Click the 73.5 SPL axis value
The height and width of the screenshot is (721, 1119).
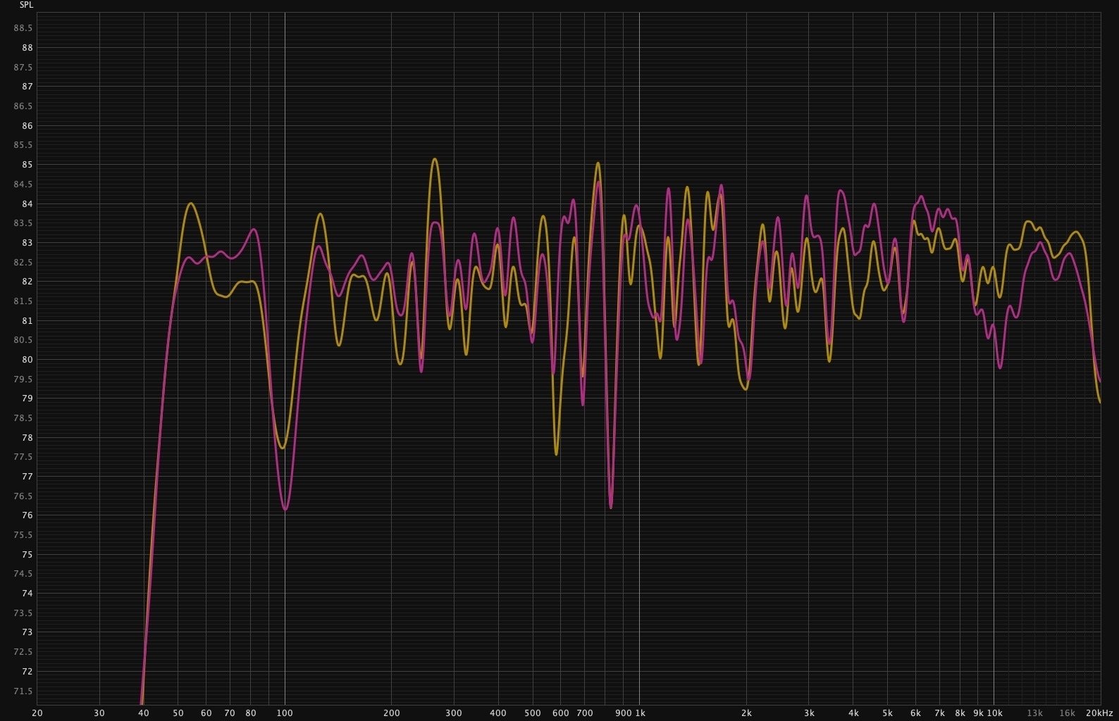point(23,613)
